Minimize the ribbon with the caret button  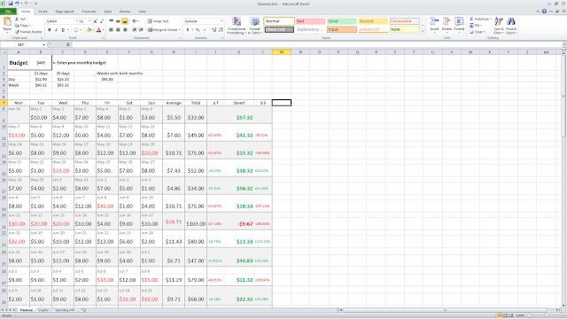[539, 12]
